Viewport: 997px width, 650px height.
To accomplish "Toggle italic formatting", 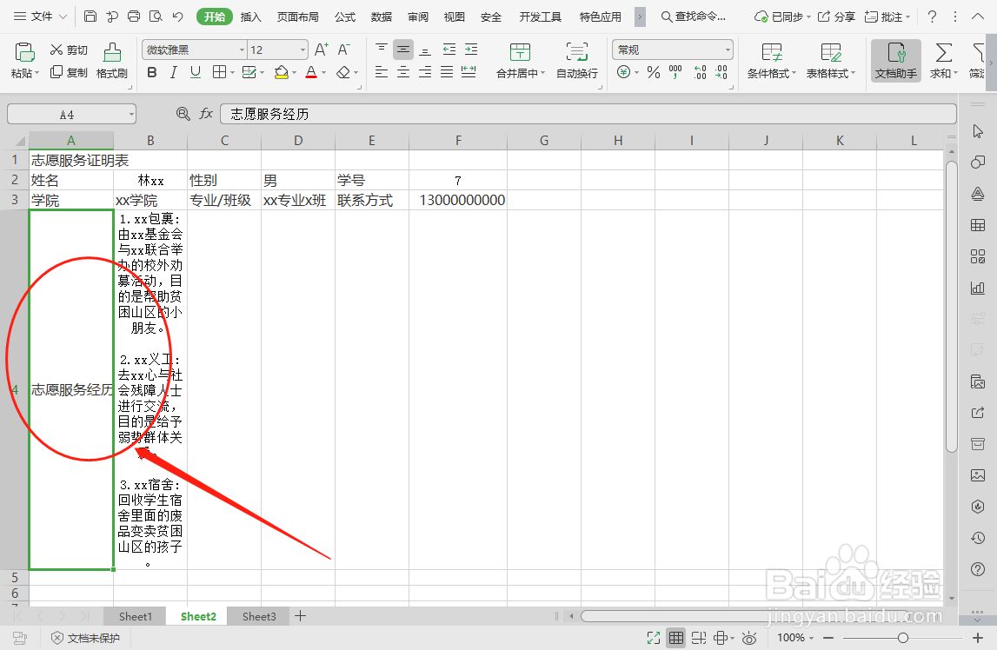I will (173, 72).
